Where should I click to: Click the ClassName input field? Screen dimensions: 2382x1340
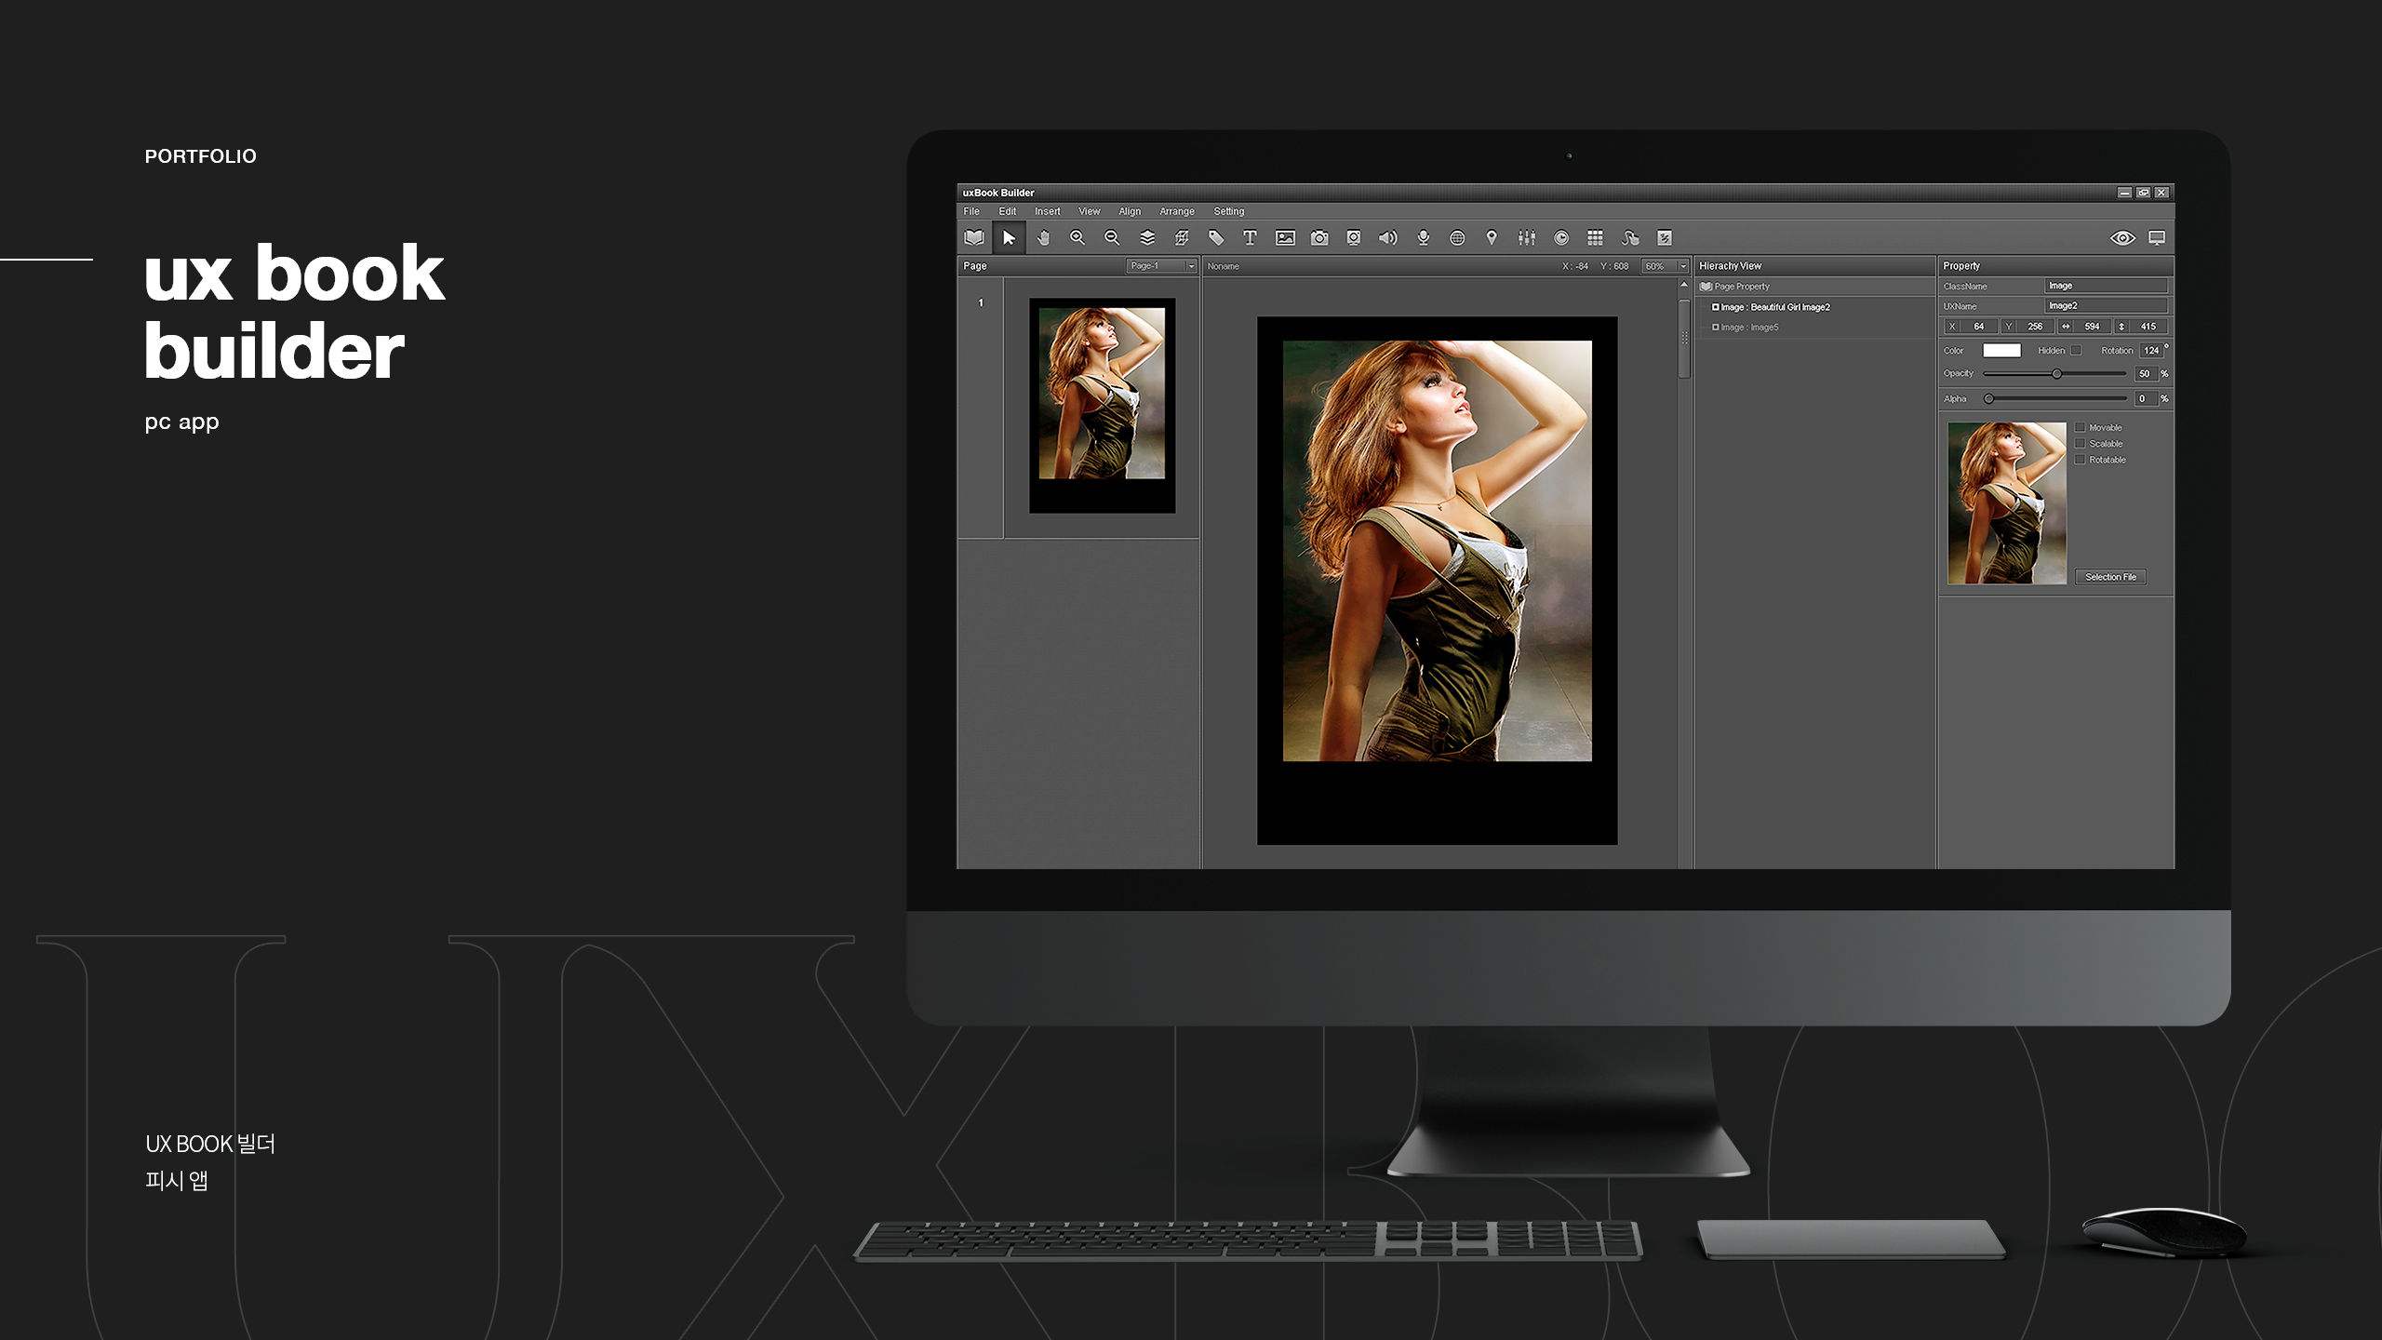coord(2107,286)
